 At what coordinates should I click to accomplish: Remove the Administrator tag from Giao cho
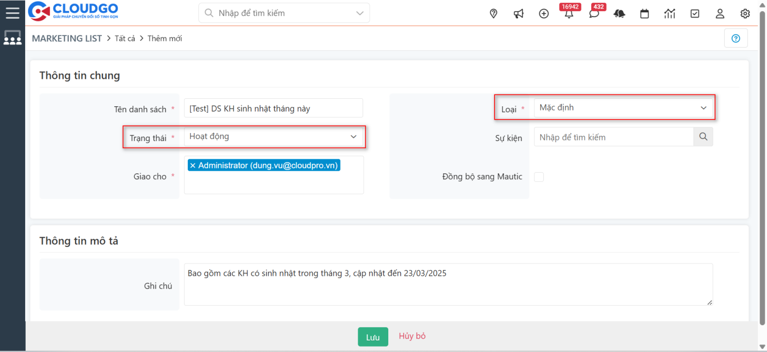(193, 165)
